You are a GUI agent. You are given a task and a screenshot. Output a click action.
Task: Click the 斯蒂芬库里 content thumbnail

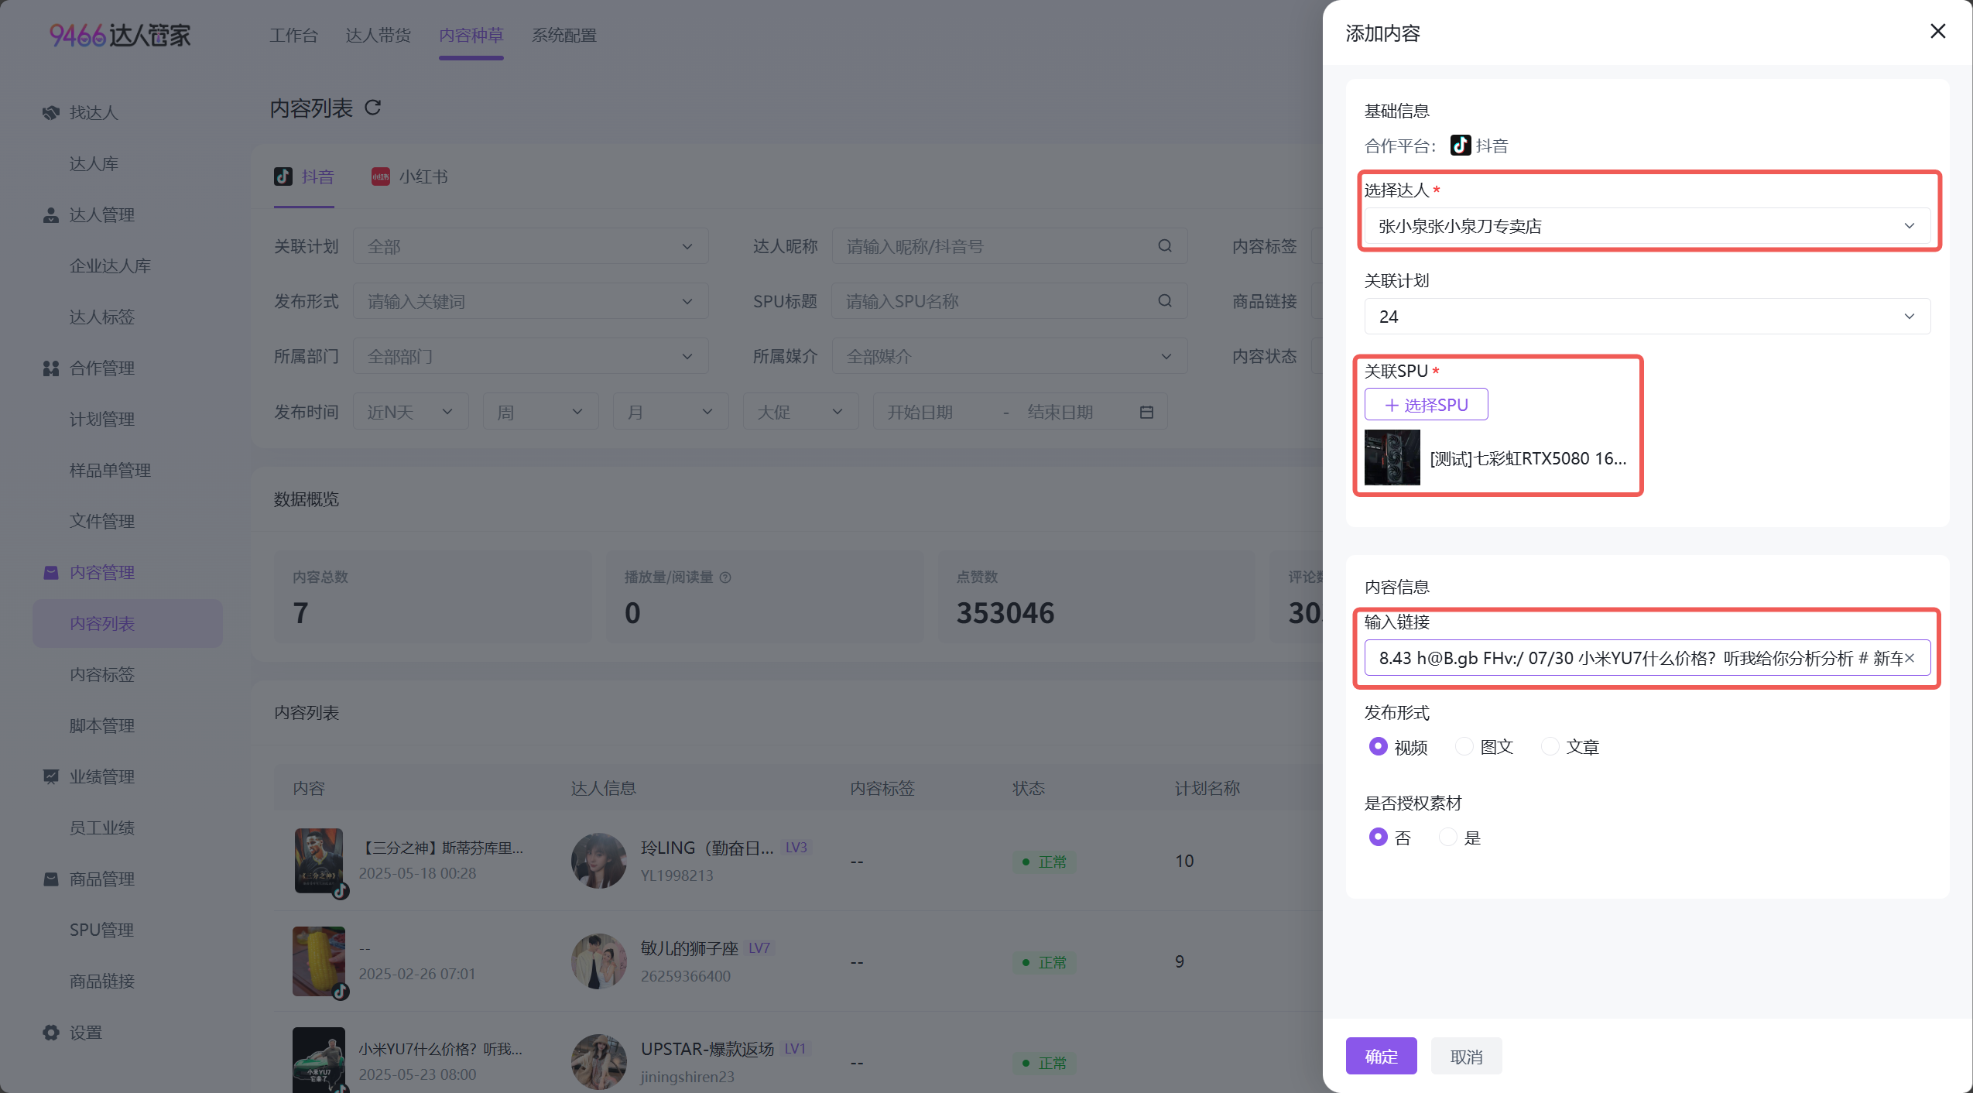pyautogui.click(x=319, y=861)
